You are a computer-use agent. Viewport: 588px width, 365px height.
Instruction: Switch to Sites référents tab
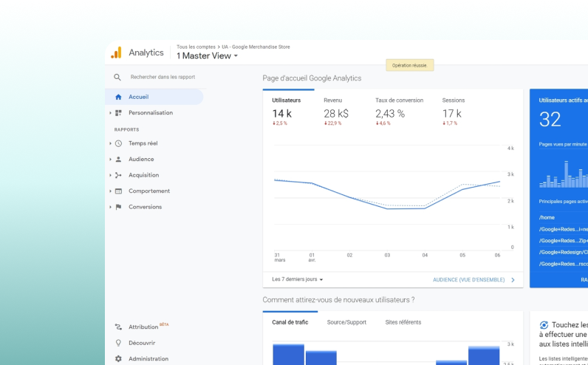(x=403, y=322)
